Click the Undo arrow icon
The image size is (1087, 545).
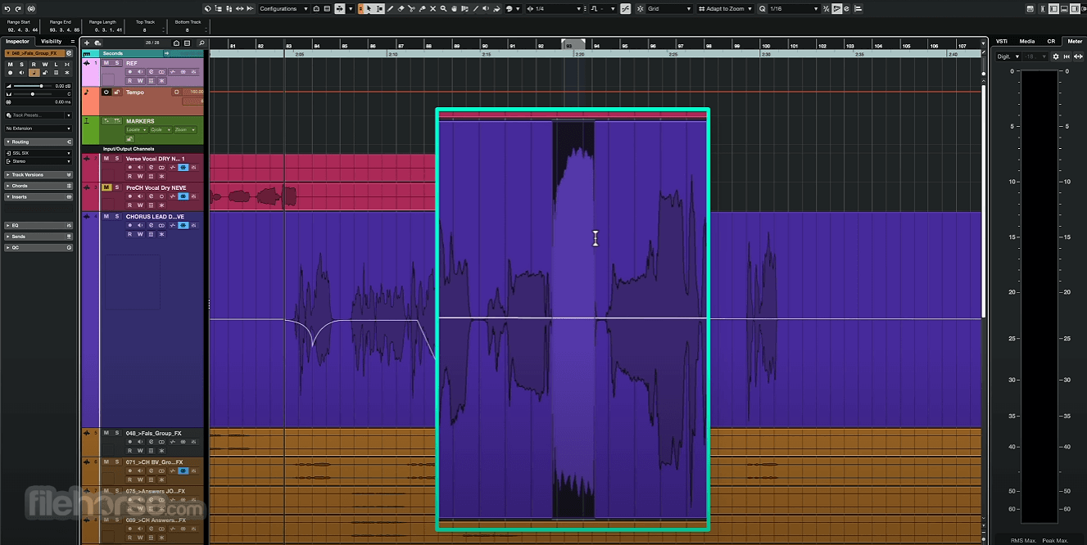coord(7,8)
